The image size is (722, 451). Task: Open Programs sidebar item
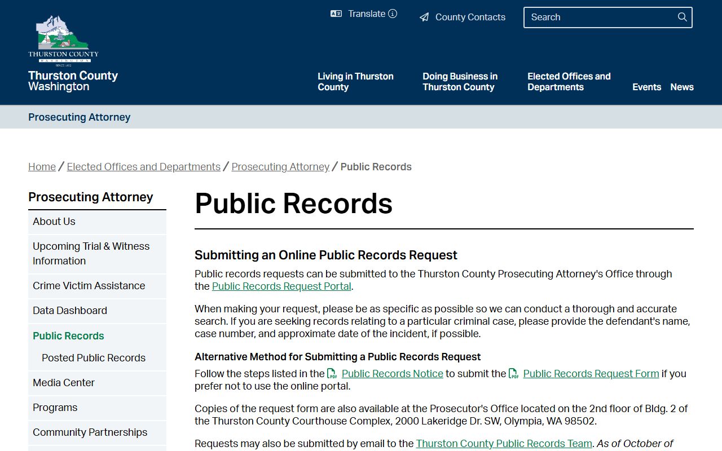click(x=97, y=408)
